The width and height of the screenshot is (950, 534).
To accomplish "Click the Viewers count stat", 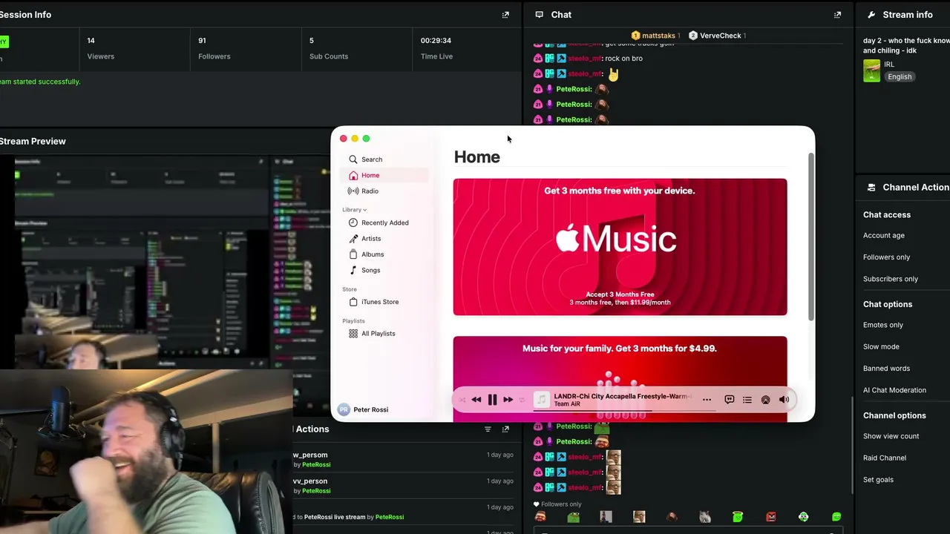I will [x=100, y=48].
